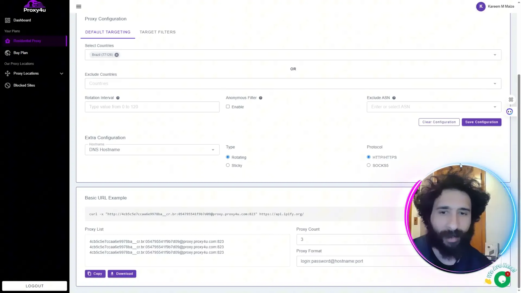521x293 pixels.
Task: Select SOCKS5 protocol
Action: [x=368, y=165]
